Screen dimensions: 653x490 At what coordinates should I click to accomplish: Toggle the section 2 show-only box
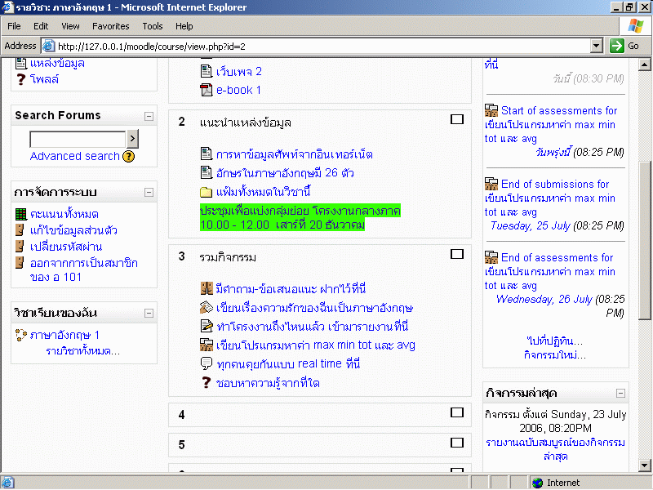pos(457,119)
